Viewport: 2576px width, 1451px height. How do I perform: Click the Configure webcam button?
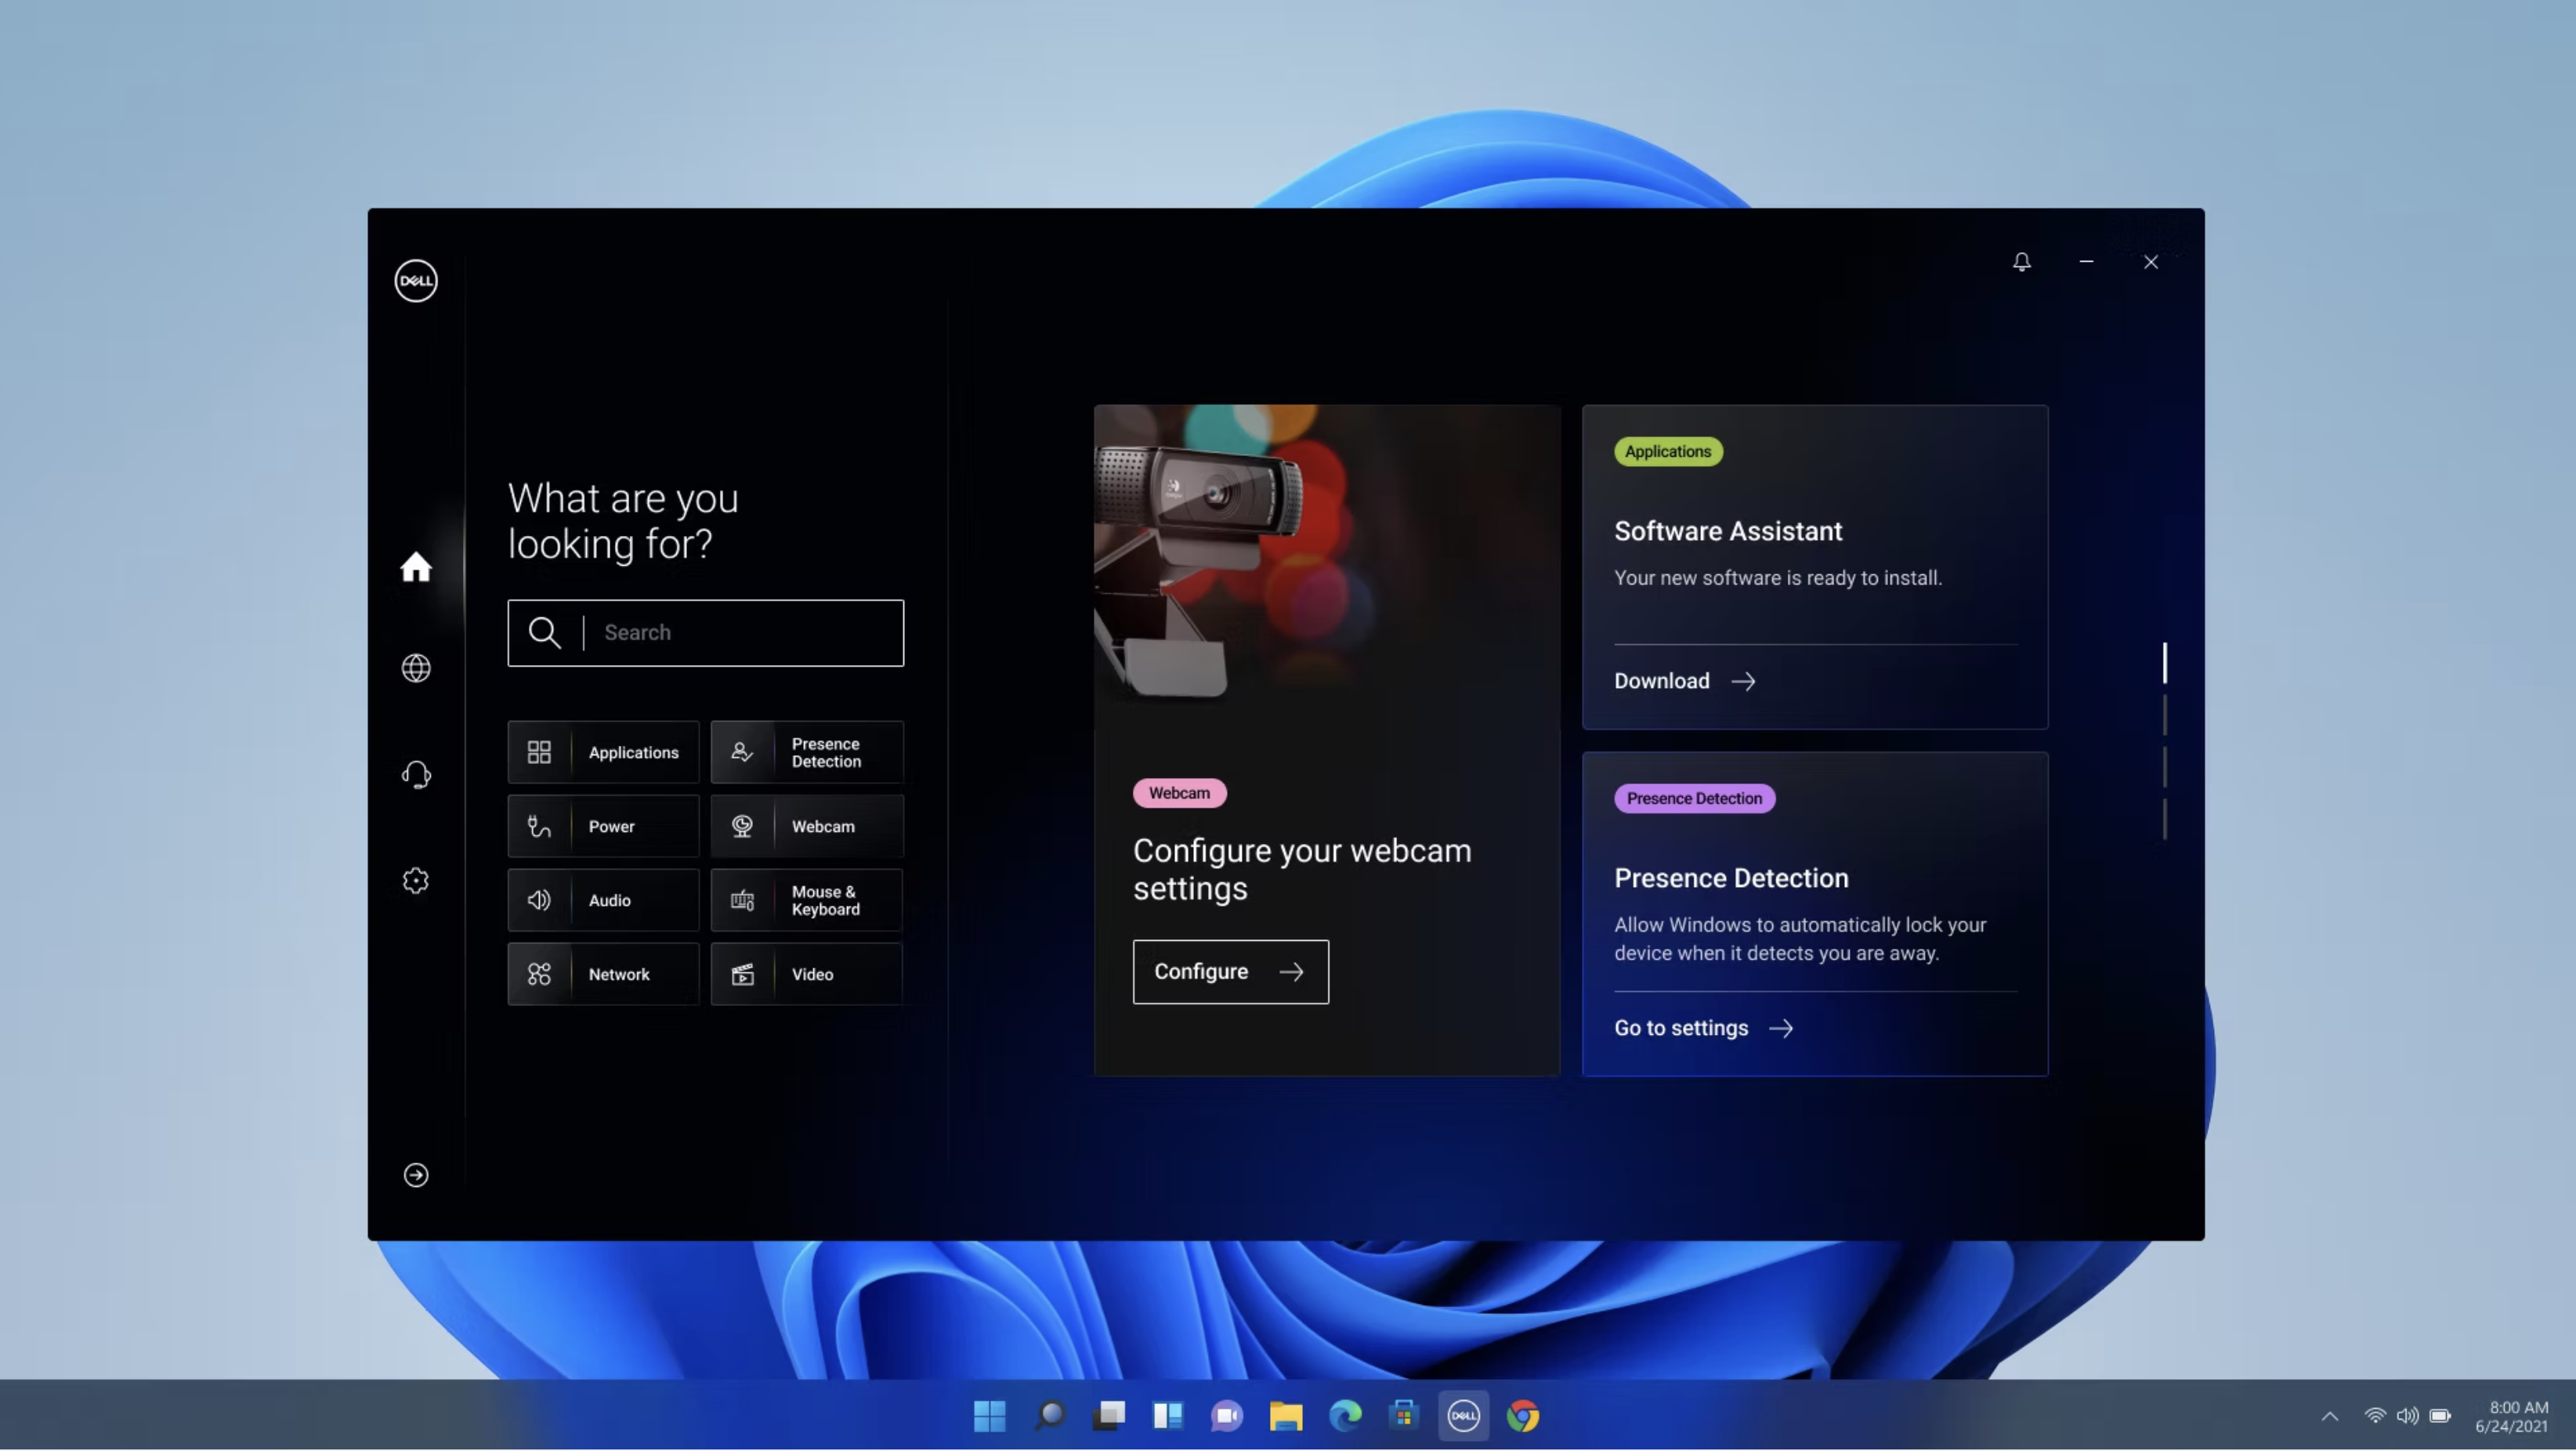click(x=1230, y=972)
